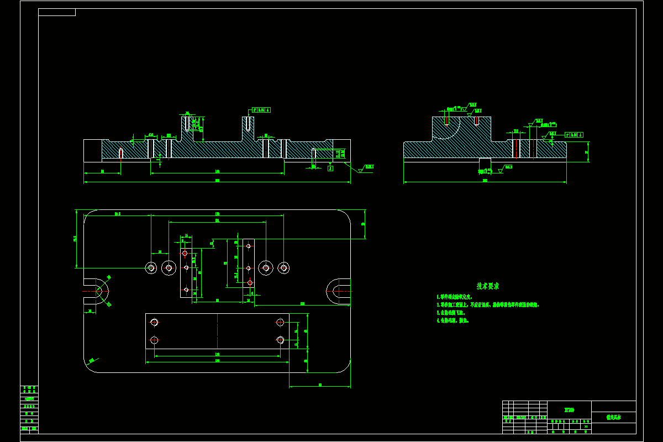The height and width of the screenshot is (442, 663).
Task: Click the revision table on sheet's left margin
Action: click(x=29, y=409)
